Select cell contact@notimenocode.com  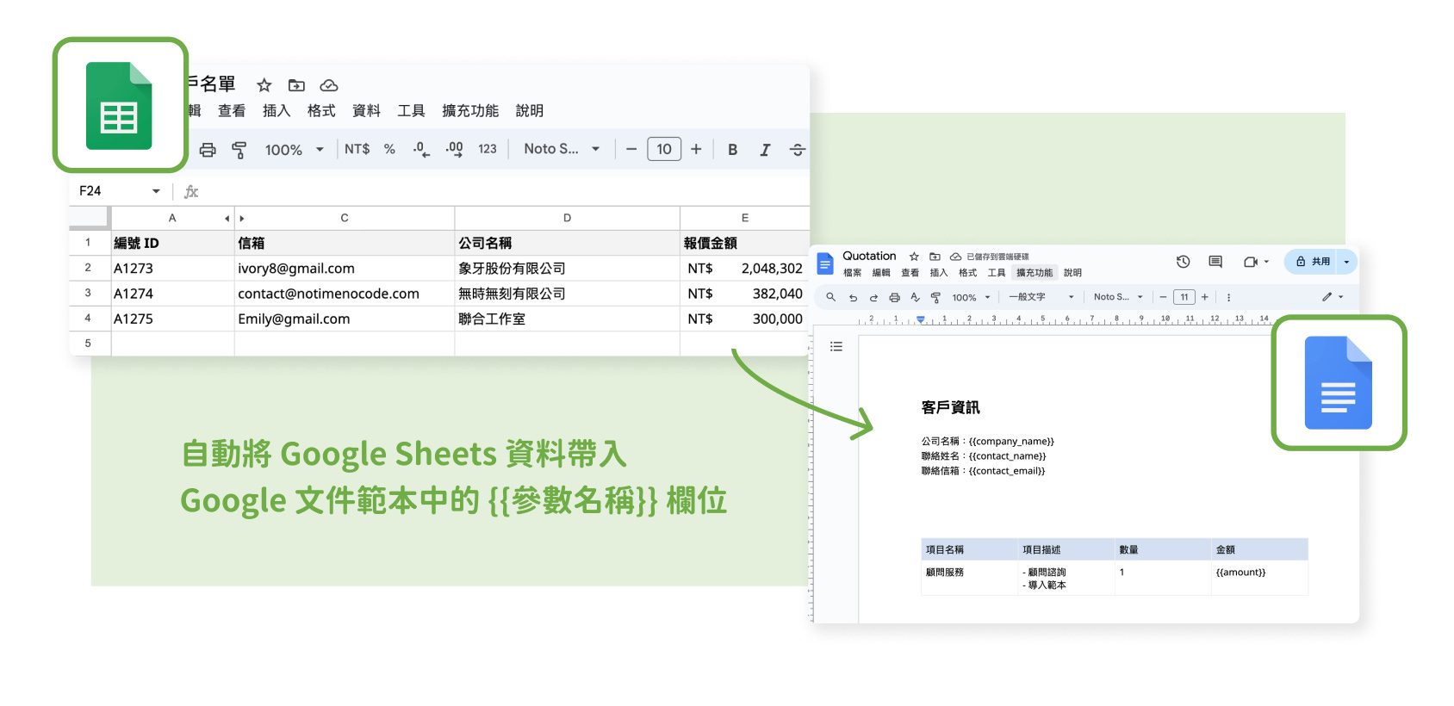pyautogui.click(x=345, y=294)
